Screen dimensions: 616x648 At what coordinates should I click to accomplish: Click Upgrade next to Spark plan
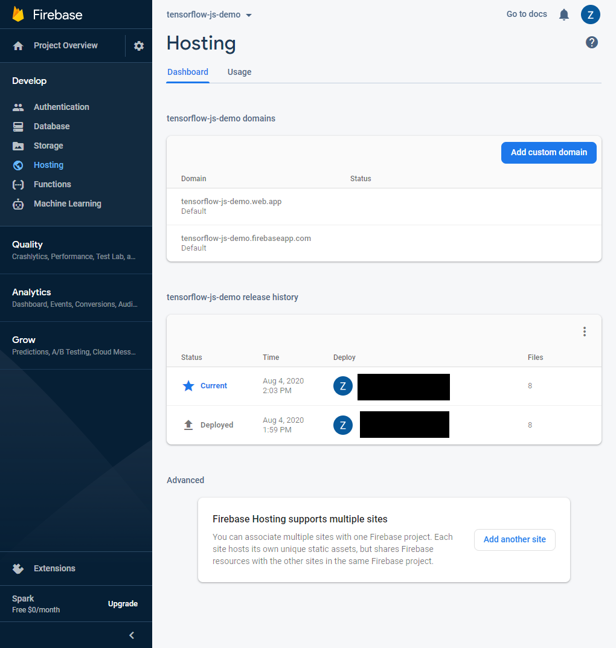123,604
